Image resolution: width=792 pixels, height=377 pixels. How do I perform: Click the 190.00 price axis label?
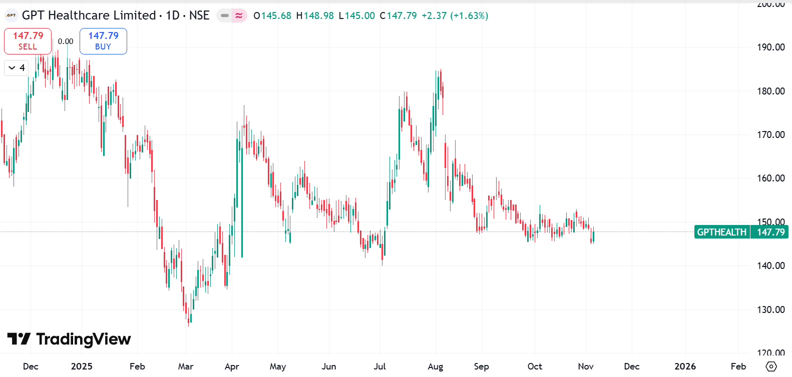(x=770, y=47)
